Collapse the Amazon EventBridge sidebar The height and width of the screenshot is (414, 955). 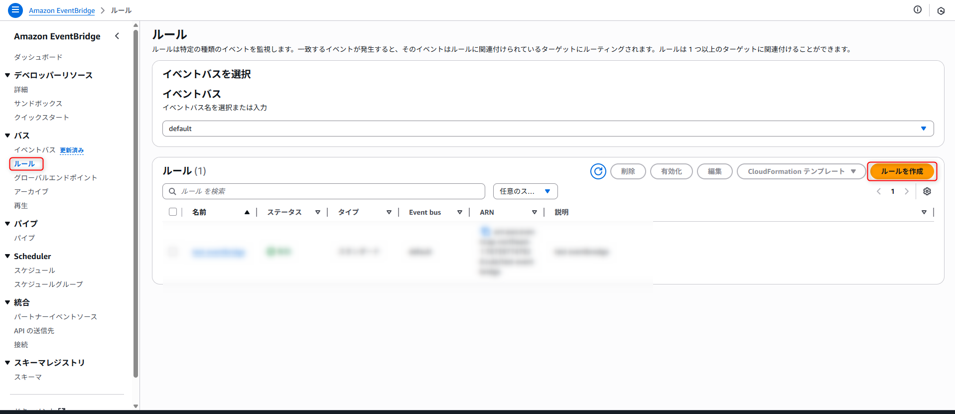117,36
